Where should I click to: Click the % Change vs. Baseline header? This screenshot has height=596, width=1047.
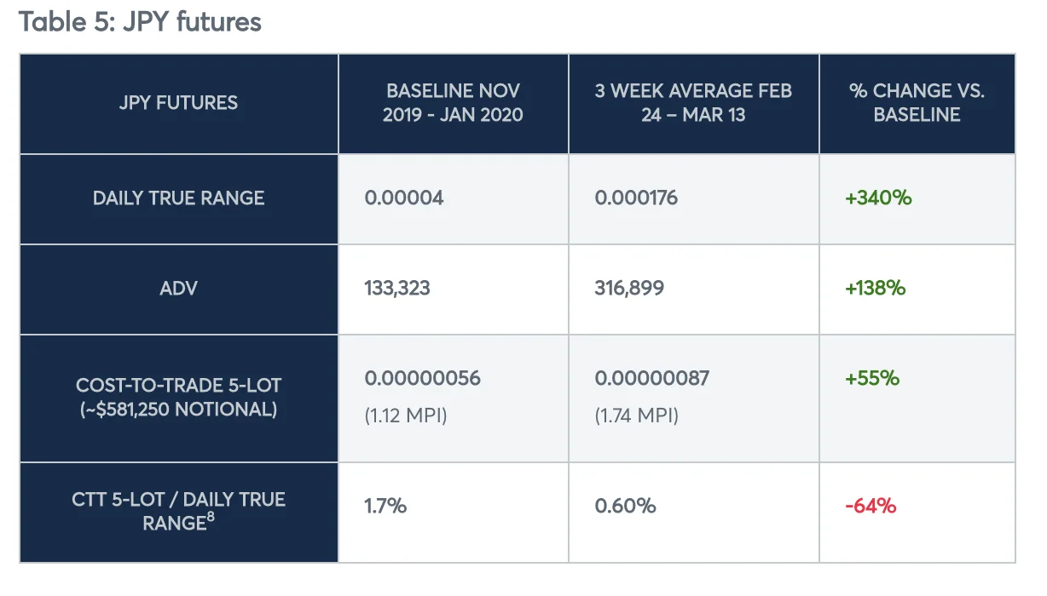pos(917,103)
